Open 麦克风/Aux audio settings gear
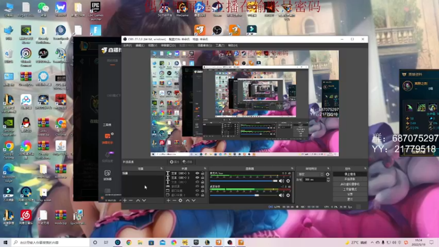 pyautogui.click(x=288, y=181)
